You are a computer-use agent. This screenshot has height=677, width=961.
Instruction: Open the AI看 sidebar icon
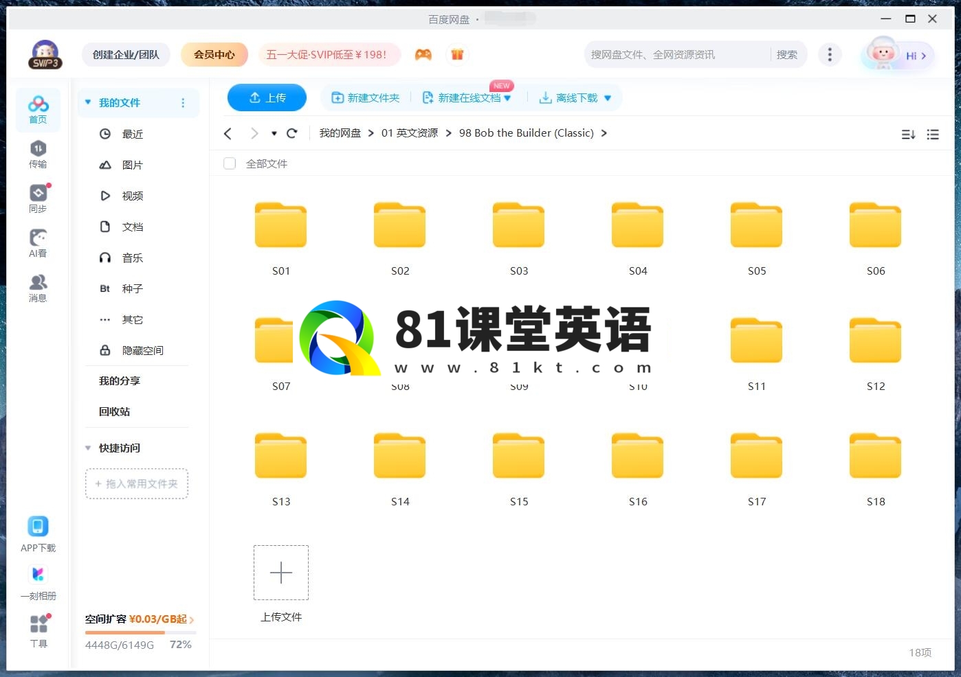click(38, 244)
